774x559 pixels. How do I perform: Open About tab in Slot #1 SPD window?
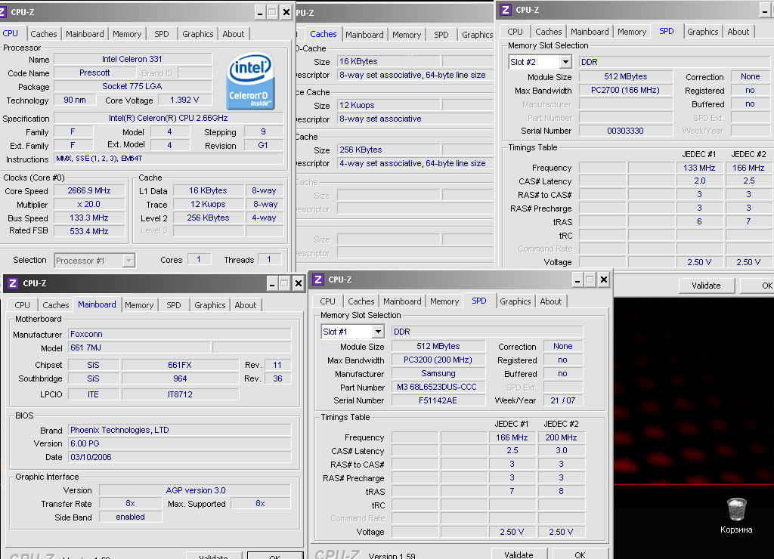[550, 301]
